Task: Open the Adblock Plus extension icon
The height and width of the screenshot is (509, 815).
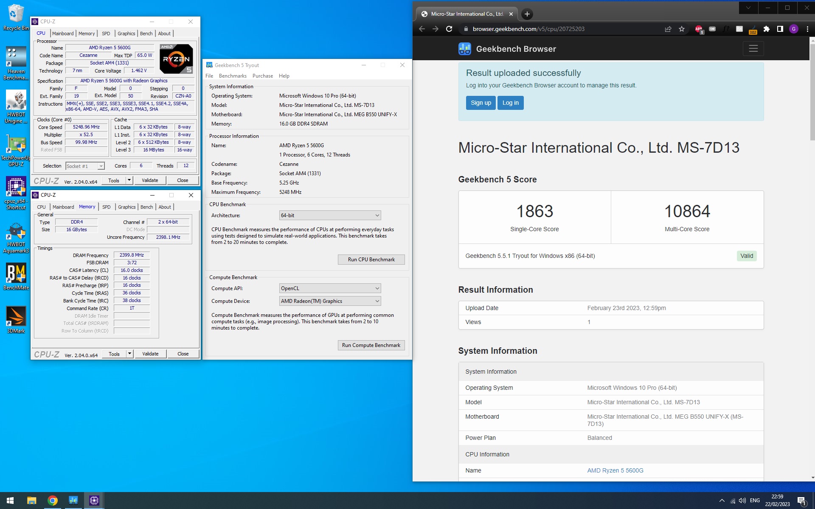Action: coord(699,29)
